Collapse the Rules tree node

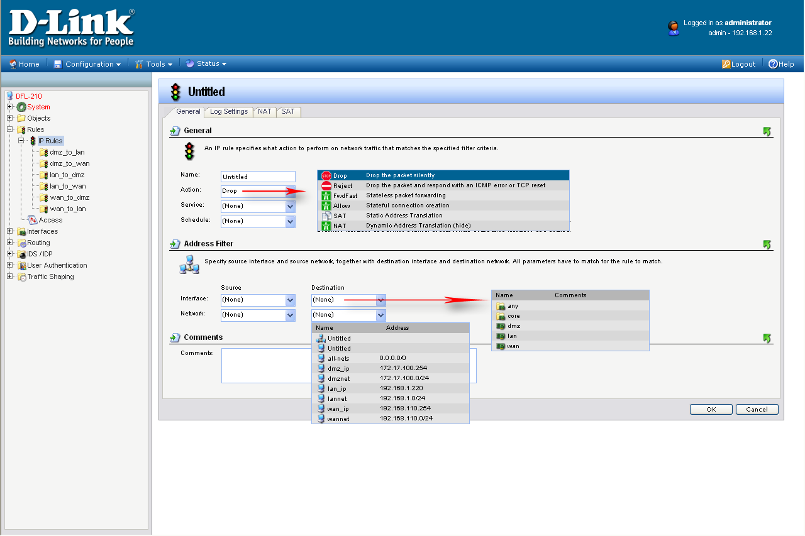point(10,129)
